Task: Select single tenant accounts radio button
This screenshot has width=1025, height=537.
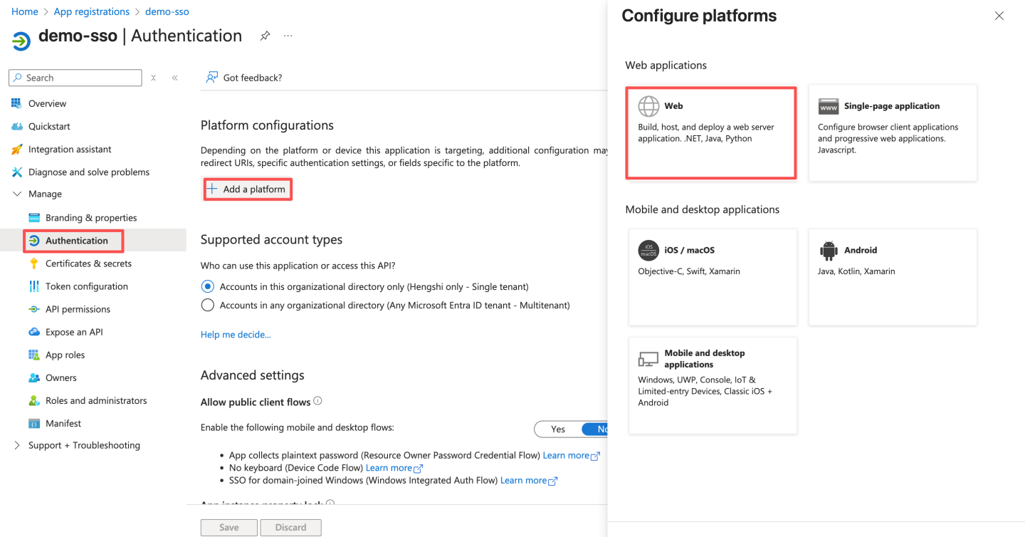Action: 208,286
